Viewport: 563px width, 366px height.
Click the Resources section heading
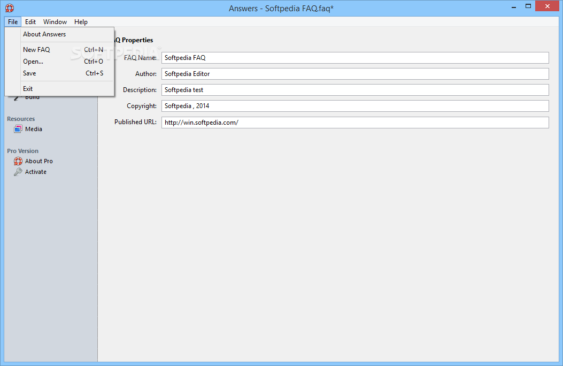click(21, 119)
